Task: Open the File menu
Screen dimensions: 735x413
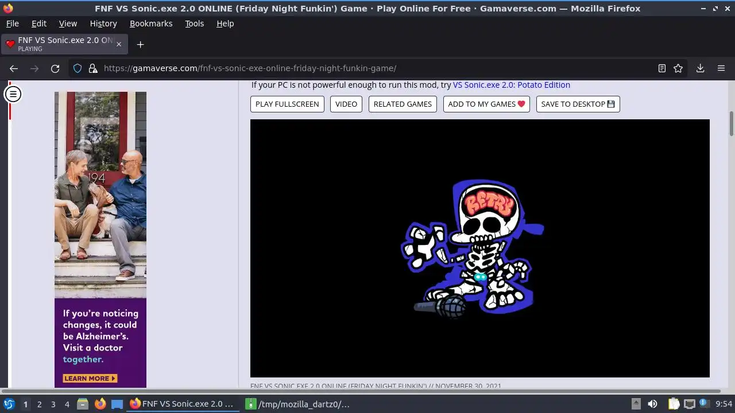Action: [12, 24]
